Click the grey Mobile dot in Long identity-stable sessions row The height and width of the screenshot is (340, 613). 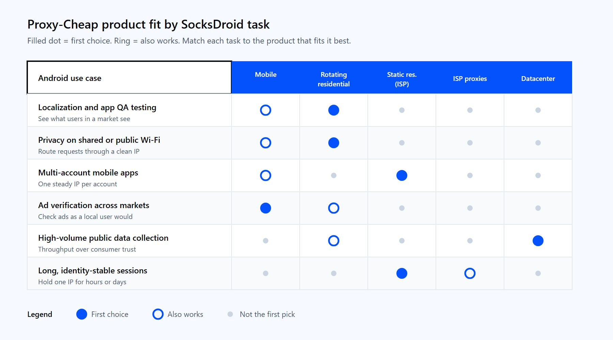pos(266,273)
